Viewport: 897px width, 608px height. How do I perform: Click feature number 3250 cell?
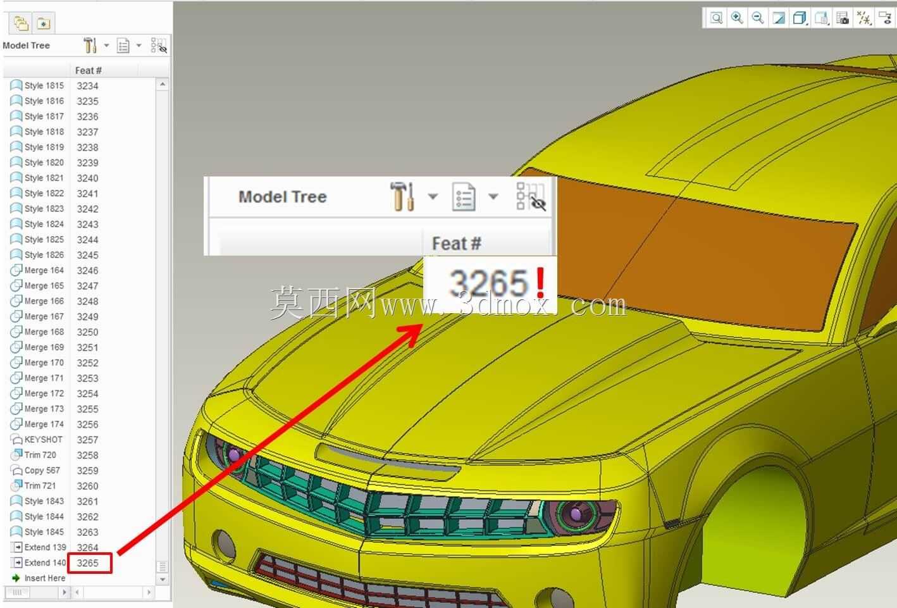(x=88, y=332)
